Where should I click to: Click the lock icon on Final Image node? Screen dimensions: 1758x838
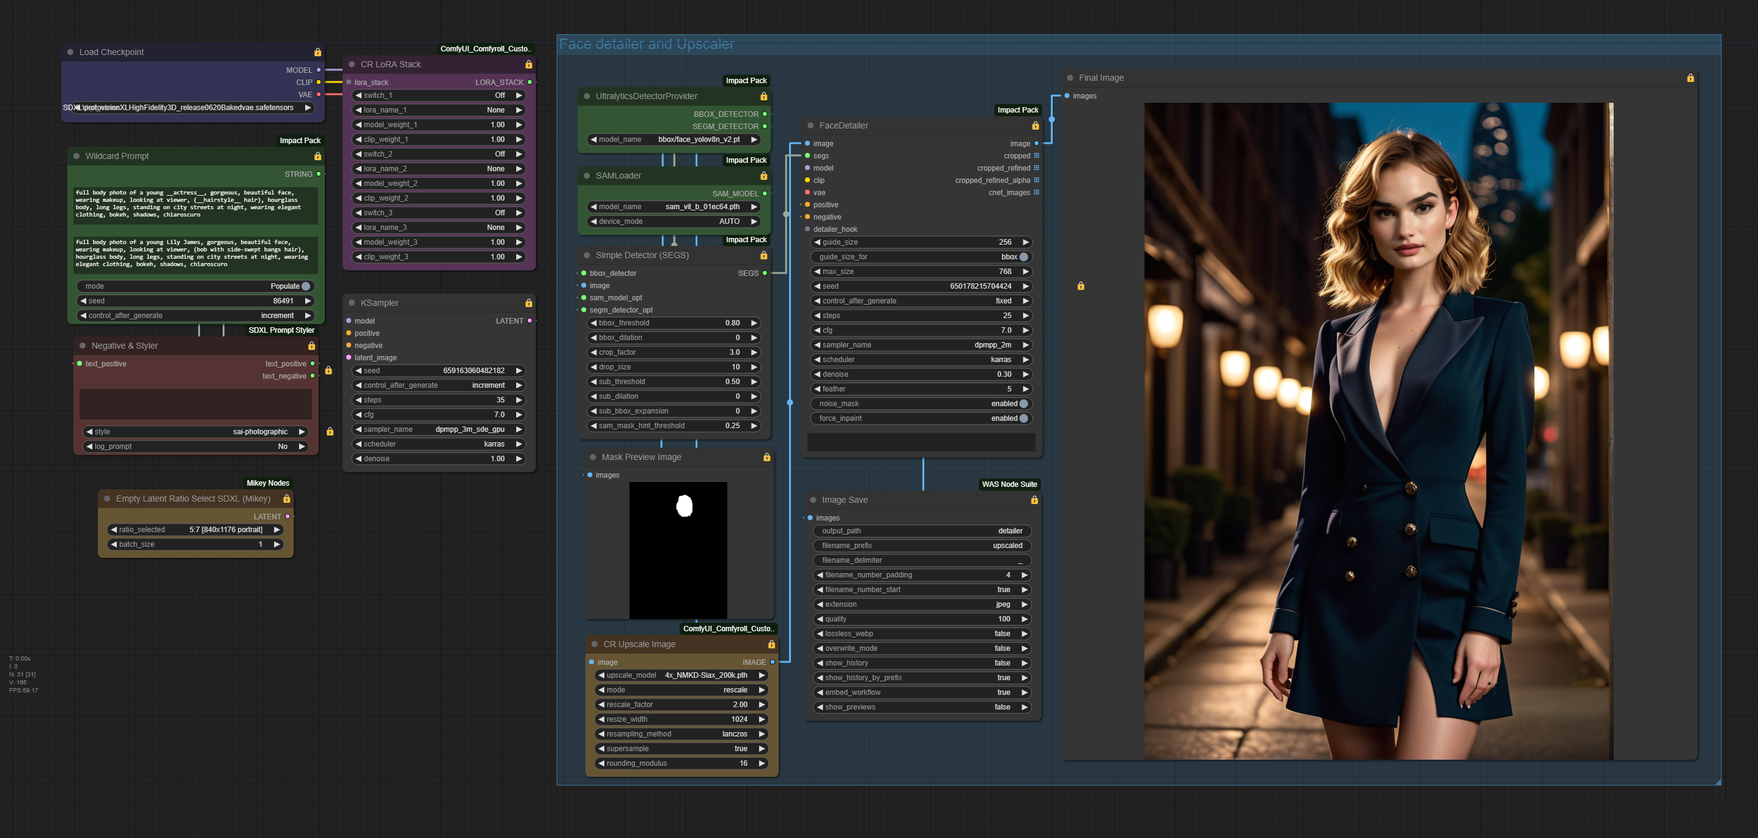[x=1691, y=78]
